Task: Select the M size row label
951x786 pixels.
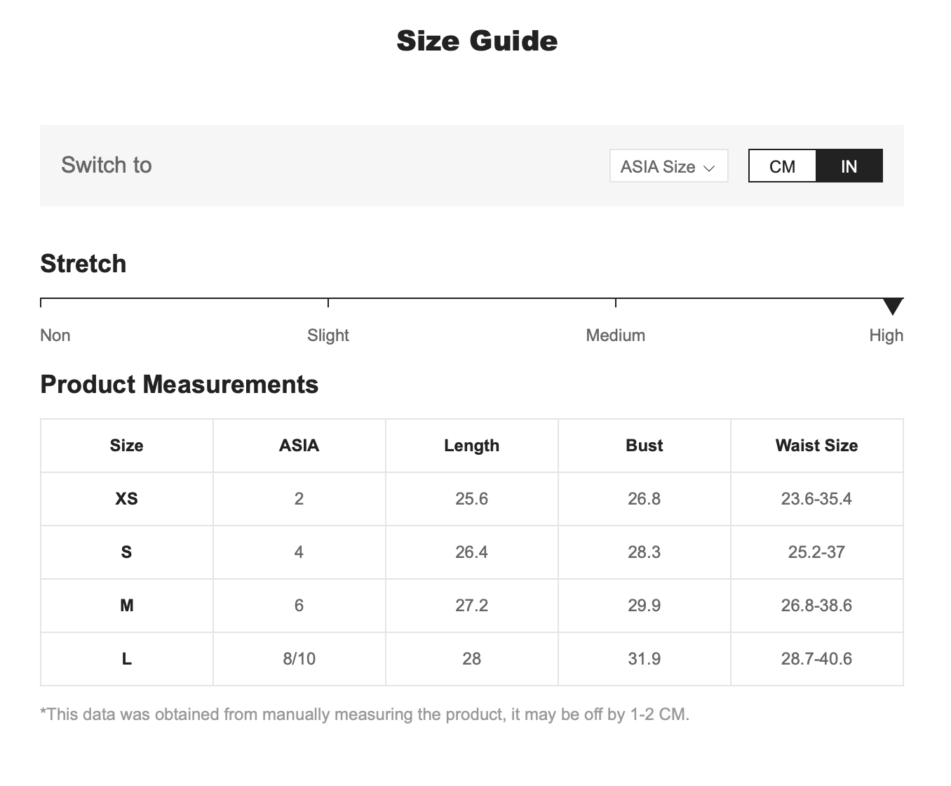Action: tap(127, 606)
